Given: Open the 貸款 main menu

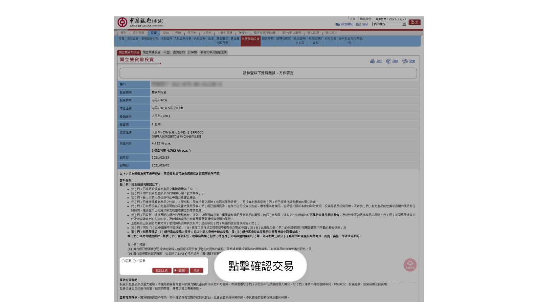Looking at the screenshot, I should click(166, 33).
